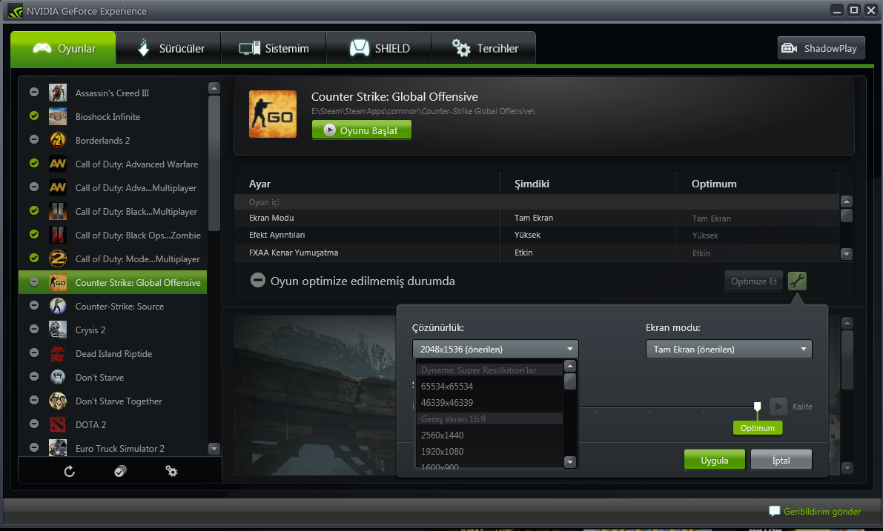Click the Optimize Et button

753,281
